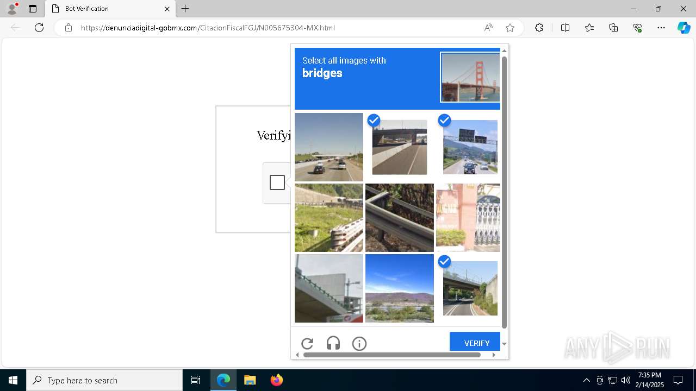Click the browser Back arrow
696x391 pixels.
15,28
